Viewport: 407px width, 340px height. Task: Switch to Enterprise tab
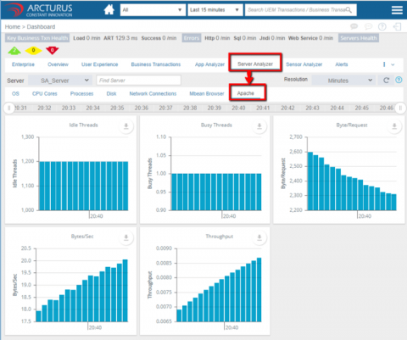coord(23,64)
